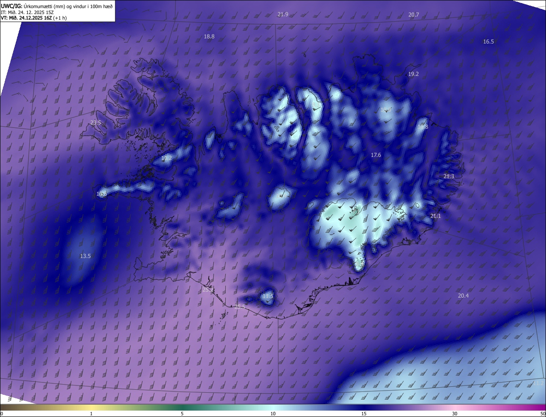Image resolution: width=546 pixels, height=417 pixels.
Task: Click the 'VT: Mið. 24.12.2025 16Z (+1 h)' line
Action: (34, 18)
